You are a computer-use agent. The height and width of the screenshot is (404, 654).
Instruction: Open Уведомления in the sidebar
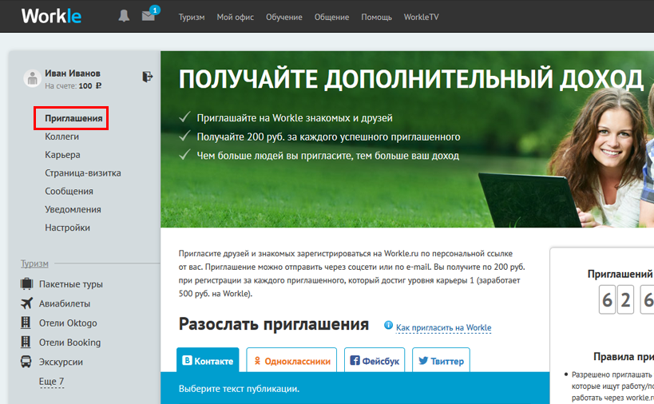73,209
